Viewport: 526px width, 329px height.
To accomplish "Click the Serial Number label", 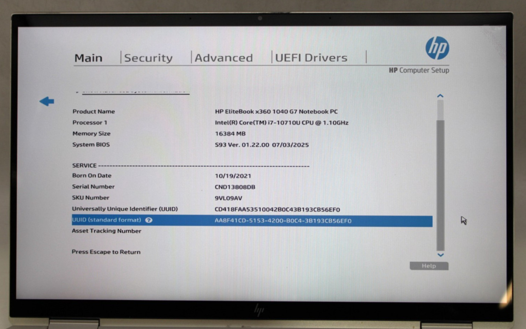I will point(93,187).
